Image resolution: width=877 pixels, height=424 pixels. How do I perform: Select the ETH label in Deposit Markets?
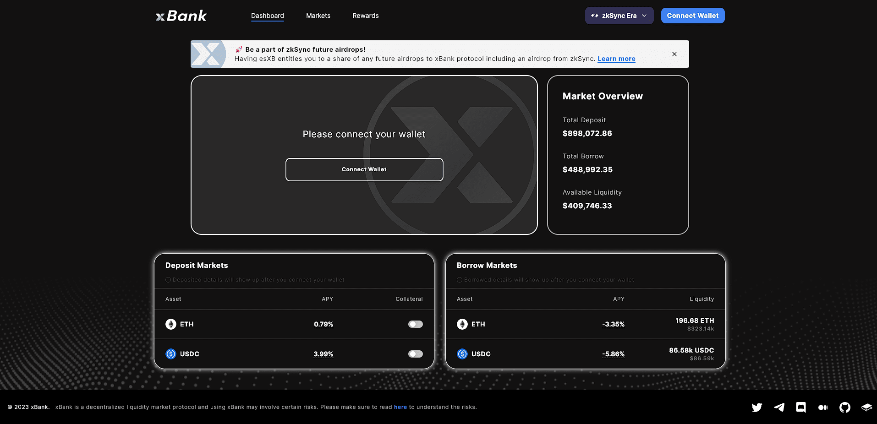[187, 324]
